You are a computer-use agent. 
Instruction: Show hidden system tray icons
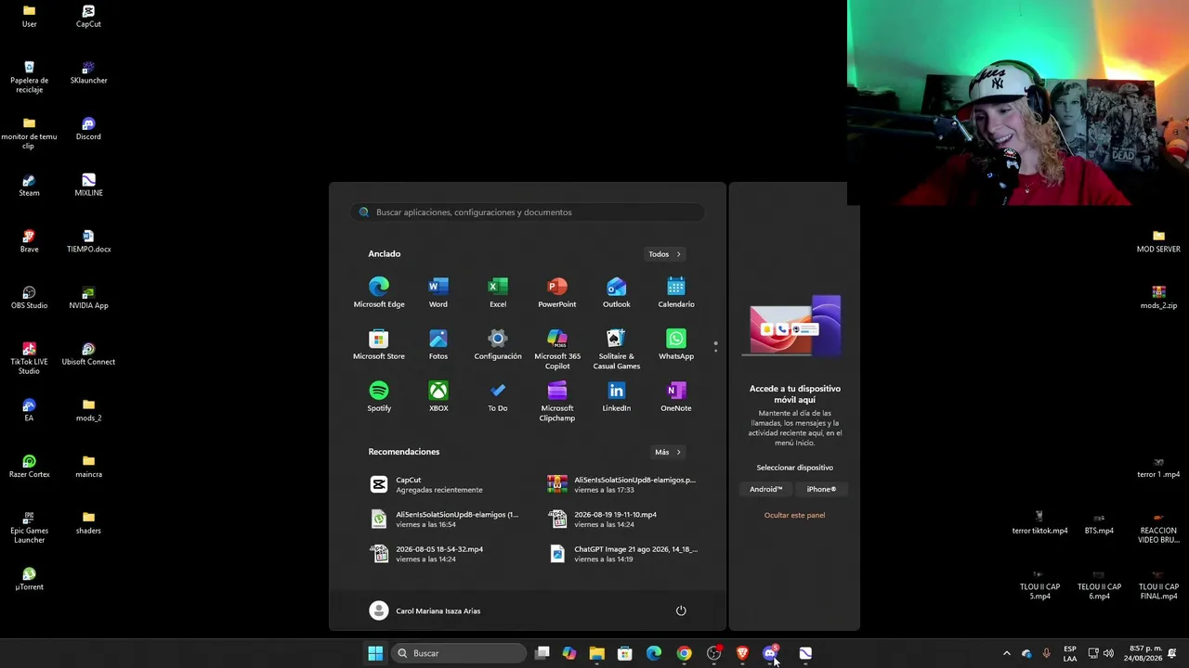1006,653
